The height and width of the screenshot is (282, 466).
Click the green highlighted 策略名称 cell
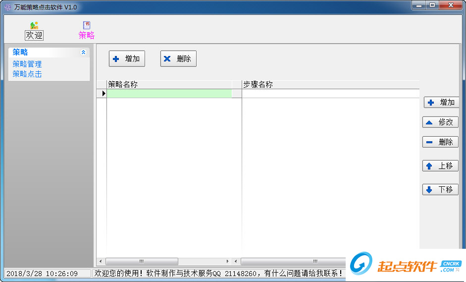pos(169,93)
